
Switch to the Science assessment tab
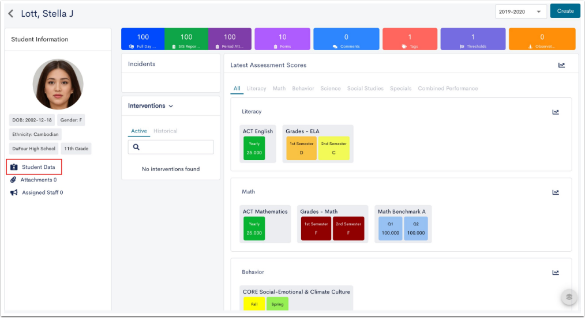pos(331,89)
